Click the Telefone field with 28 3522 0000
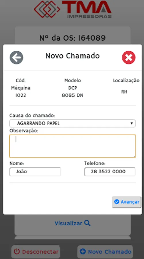 click(110, 172)
